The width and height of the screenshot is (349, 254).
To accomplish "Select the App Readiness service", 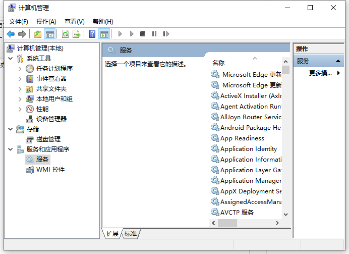I will tap(242, 138).
